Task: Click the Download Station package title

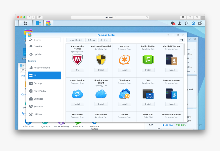Action: tap(172, 114)
